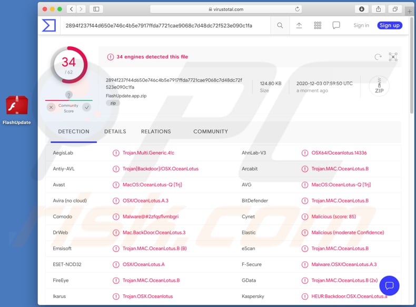The width and height of the screenshot is (416, 307).
Task: Click the upload file icon
Action: [299, 25]
